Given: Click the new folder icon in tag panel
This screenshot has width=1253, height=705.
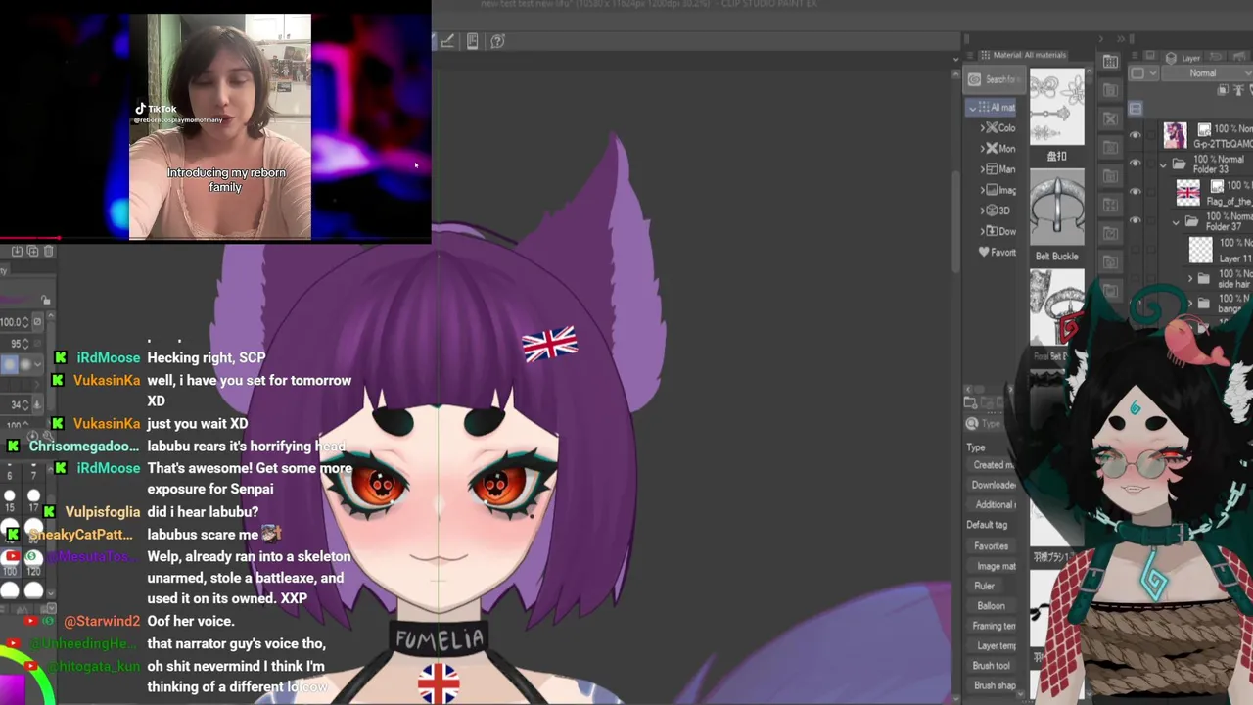Looking at the screenshot, I should click(970, 401).
